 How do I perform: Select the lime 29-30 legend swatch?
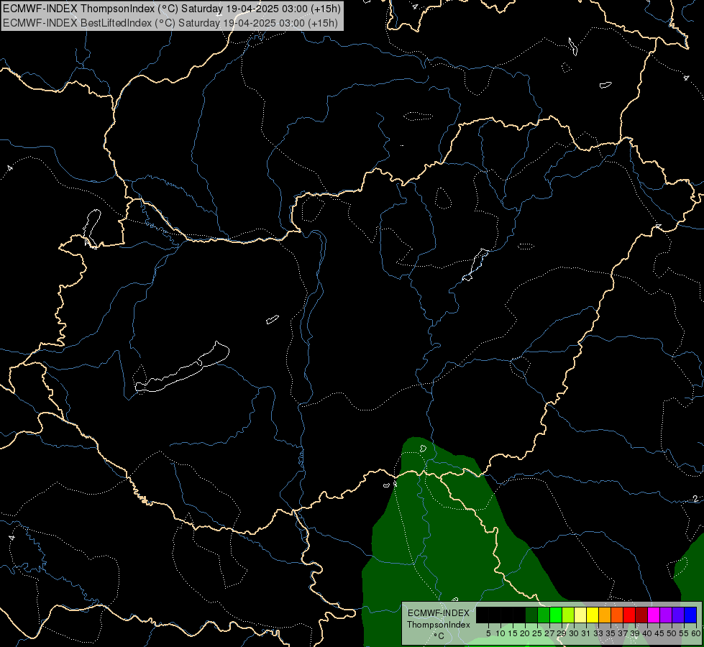pyautogui.click(x=568, y=615)
